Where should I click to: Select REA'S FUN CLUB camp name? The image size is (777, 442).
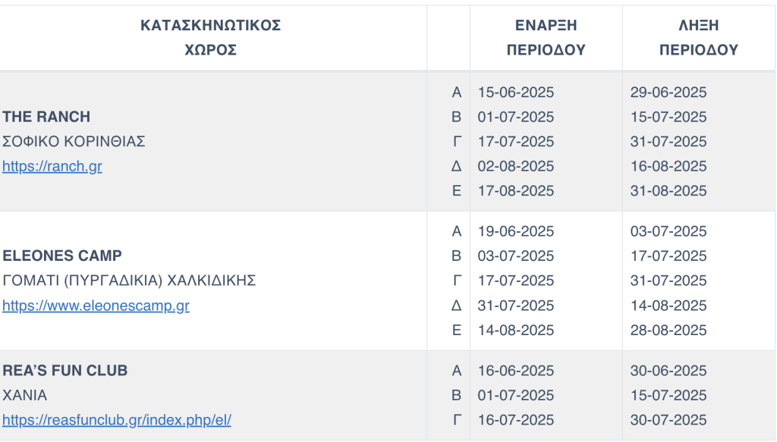[x=65, y=371]
